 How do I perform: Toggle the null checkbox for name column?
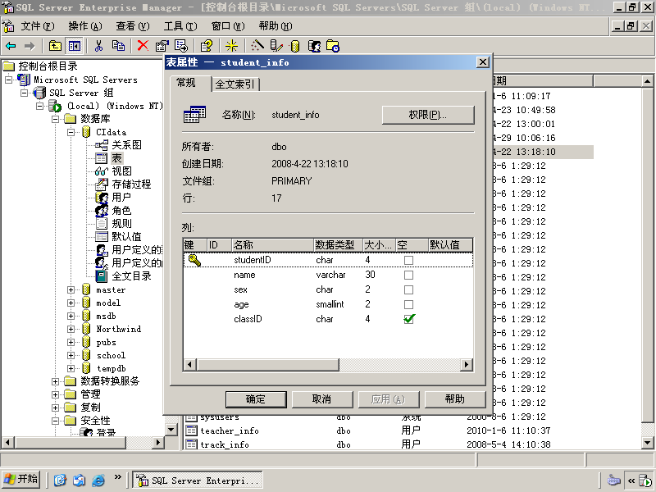tap(408, 275)
